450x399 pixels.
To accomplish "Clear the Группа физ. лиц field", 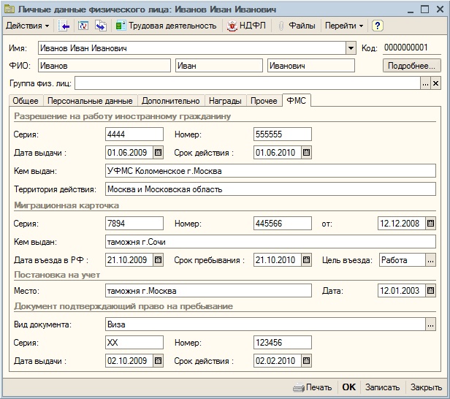I will [x=435, y=83].
